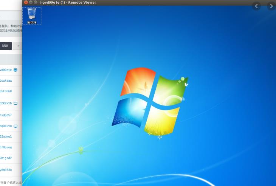The height and width of the screenshot is (186, 276).
Task: Go to the next image with the right arrow
Action: (x=271, y=6)
